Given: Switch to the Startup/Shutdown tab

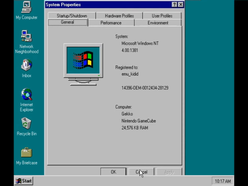Looking at the screenshot, I should coord(72,16).
